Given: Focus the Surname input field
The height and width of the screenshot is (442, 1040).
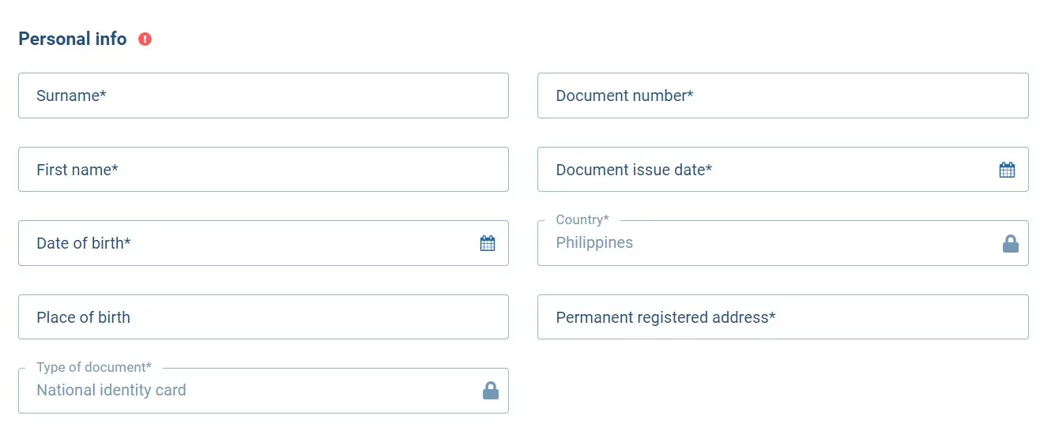Looking at the screenshot, I should [x=263, y=96].
